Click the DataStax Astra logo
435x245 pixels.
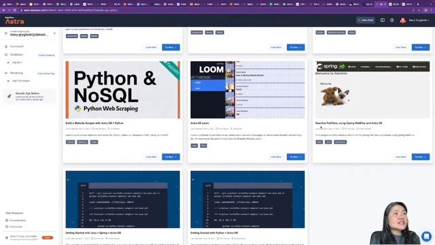(x=14, y=20)
